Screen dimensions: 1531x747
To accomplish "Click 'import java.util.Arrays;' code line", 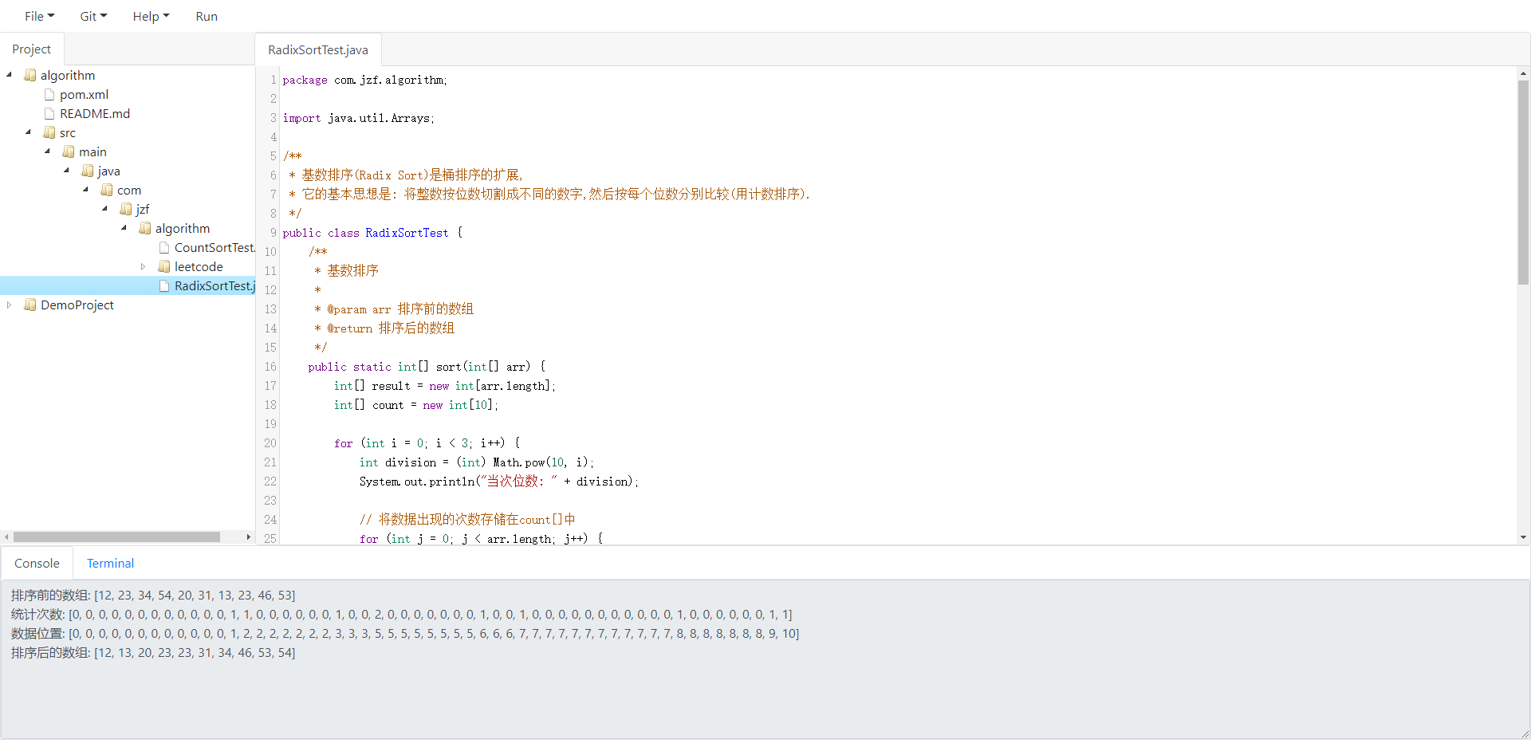I will click(358, 118).
